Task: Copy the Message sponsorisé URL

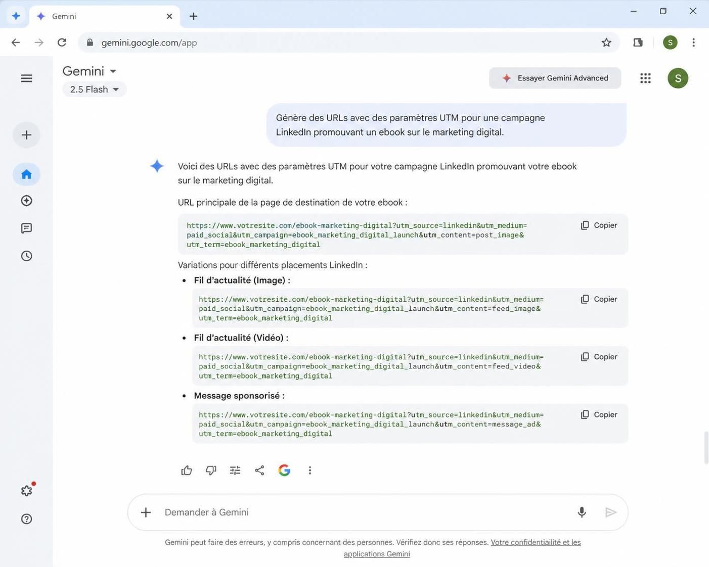Action: pyautogui.click(x=599, y=414)
